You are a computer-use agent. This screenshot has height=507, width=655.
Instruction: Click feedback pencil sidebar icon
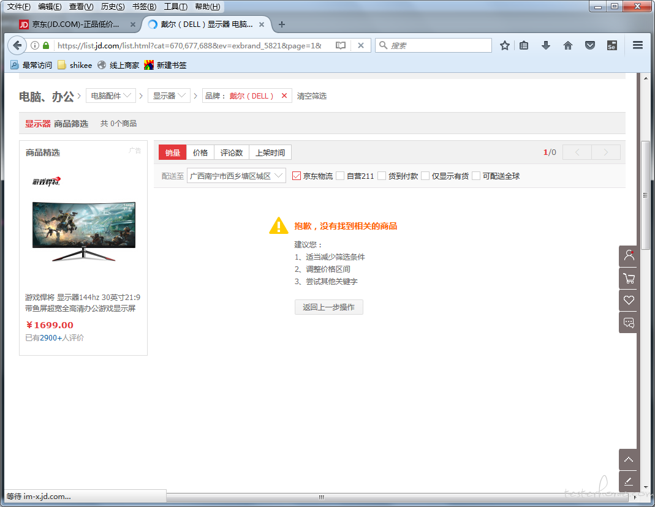click(628, 481)
